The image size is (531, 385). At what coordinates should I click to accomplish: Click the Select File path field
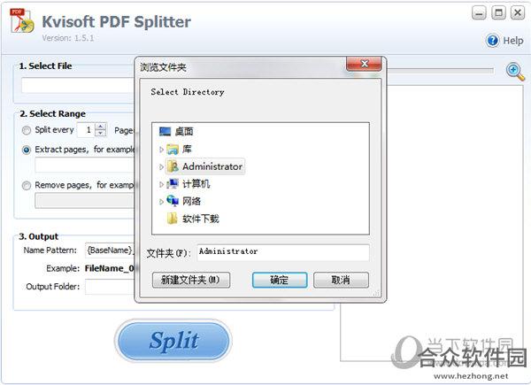point(78,85)
